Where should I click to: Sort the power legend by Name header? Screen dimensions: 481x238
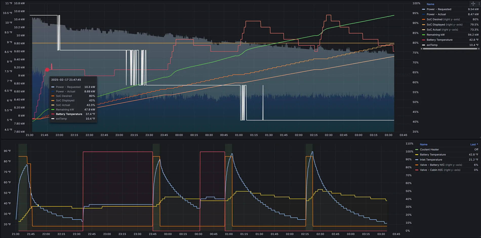(x=430, y=4)
